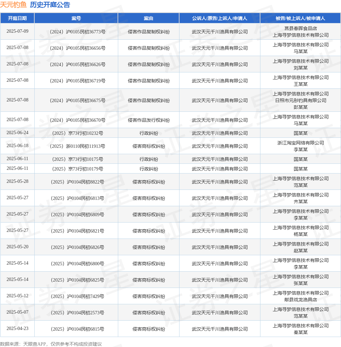Image resolution: width=341 pixels, height=347 pixels.
Task: Click date cell 2025-05-20
Action: pyautogui.click(x=17, y=247)
